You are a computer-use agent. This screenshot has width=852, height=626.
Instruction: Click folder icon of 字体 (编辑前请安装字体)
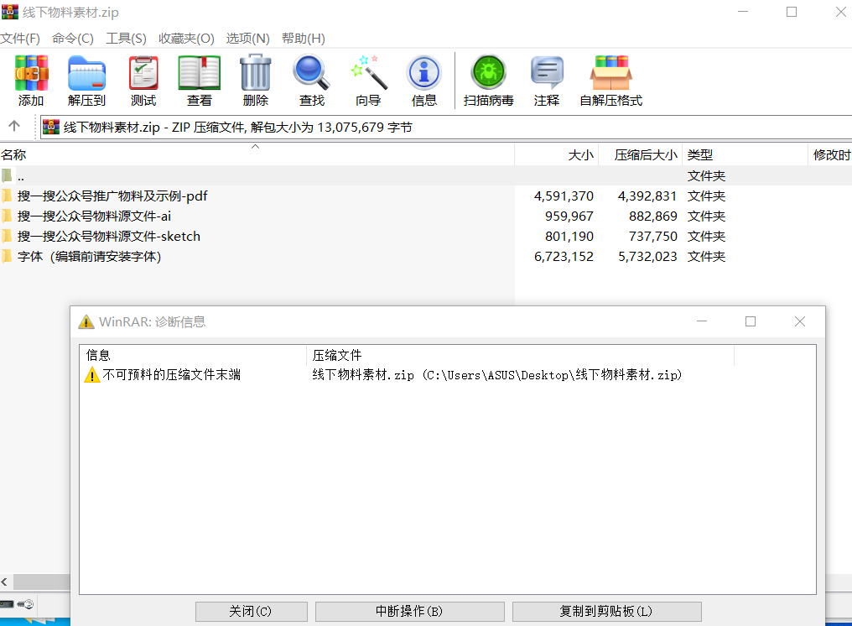pyautogui.click(x=7, y=256)
